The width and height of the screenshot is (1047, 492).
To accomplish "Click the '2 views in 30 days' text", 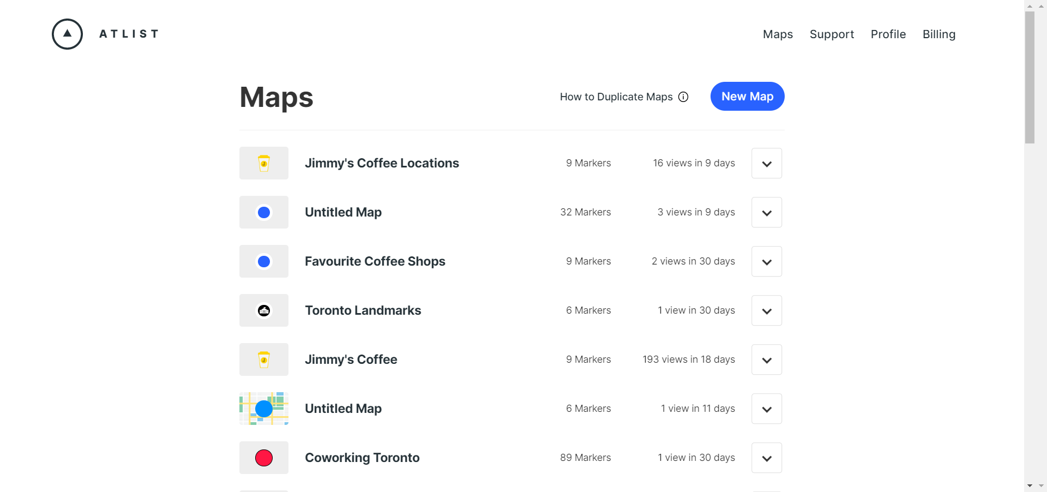I will (693, 261).
